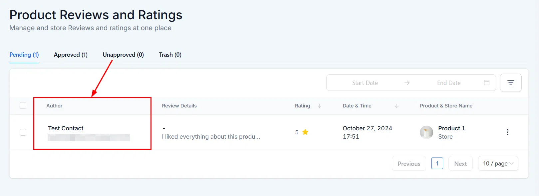Click the Date & Time column header
The image size is (539, 196).
(357, 106)
